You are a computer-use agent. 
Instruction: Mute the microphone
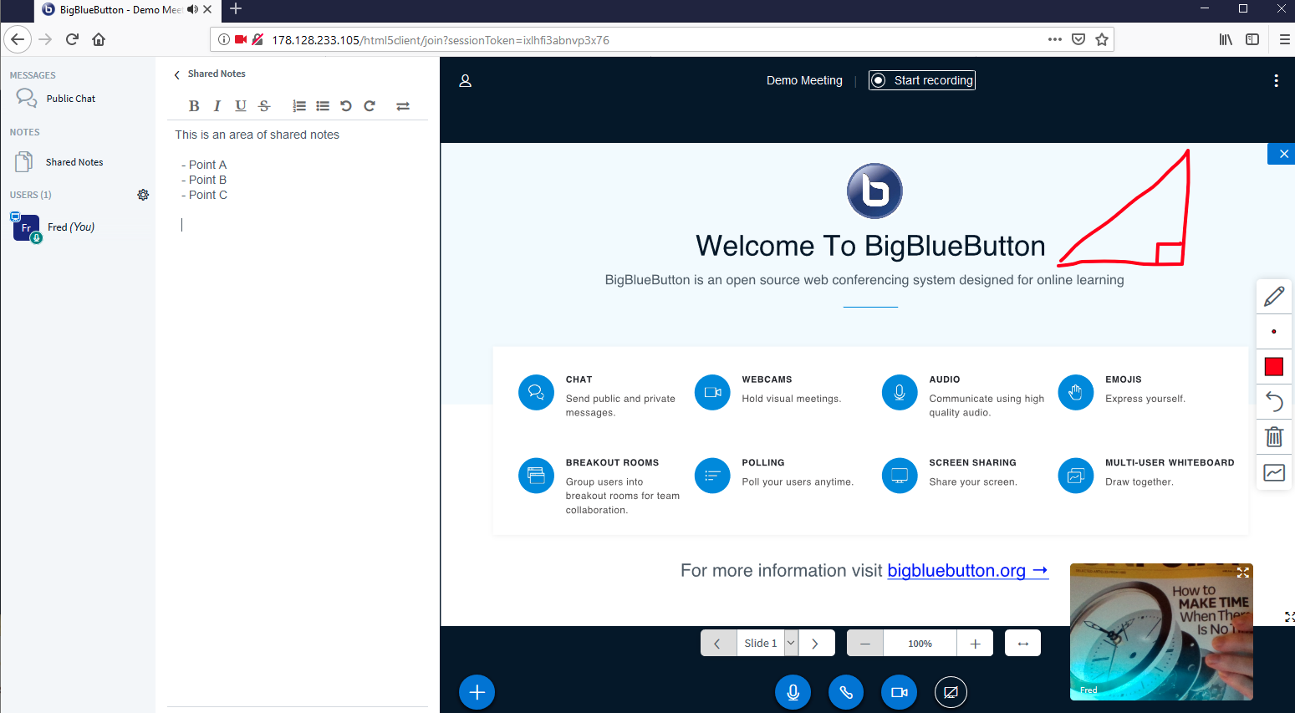click(793, 692)
